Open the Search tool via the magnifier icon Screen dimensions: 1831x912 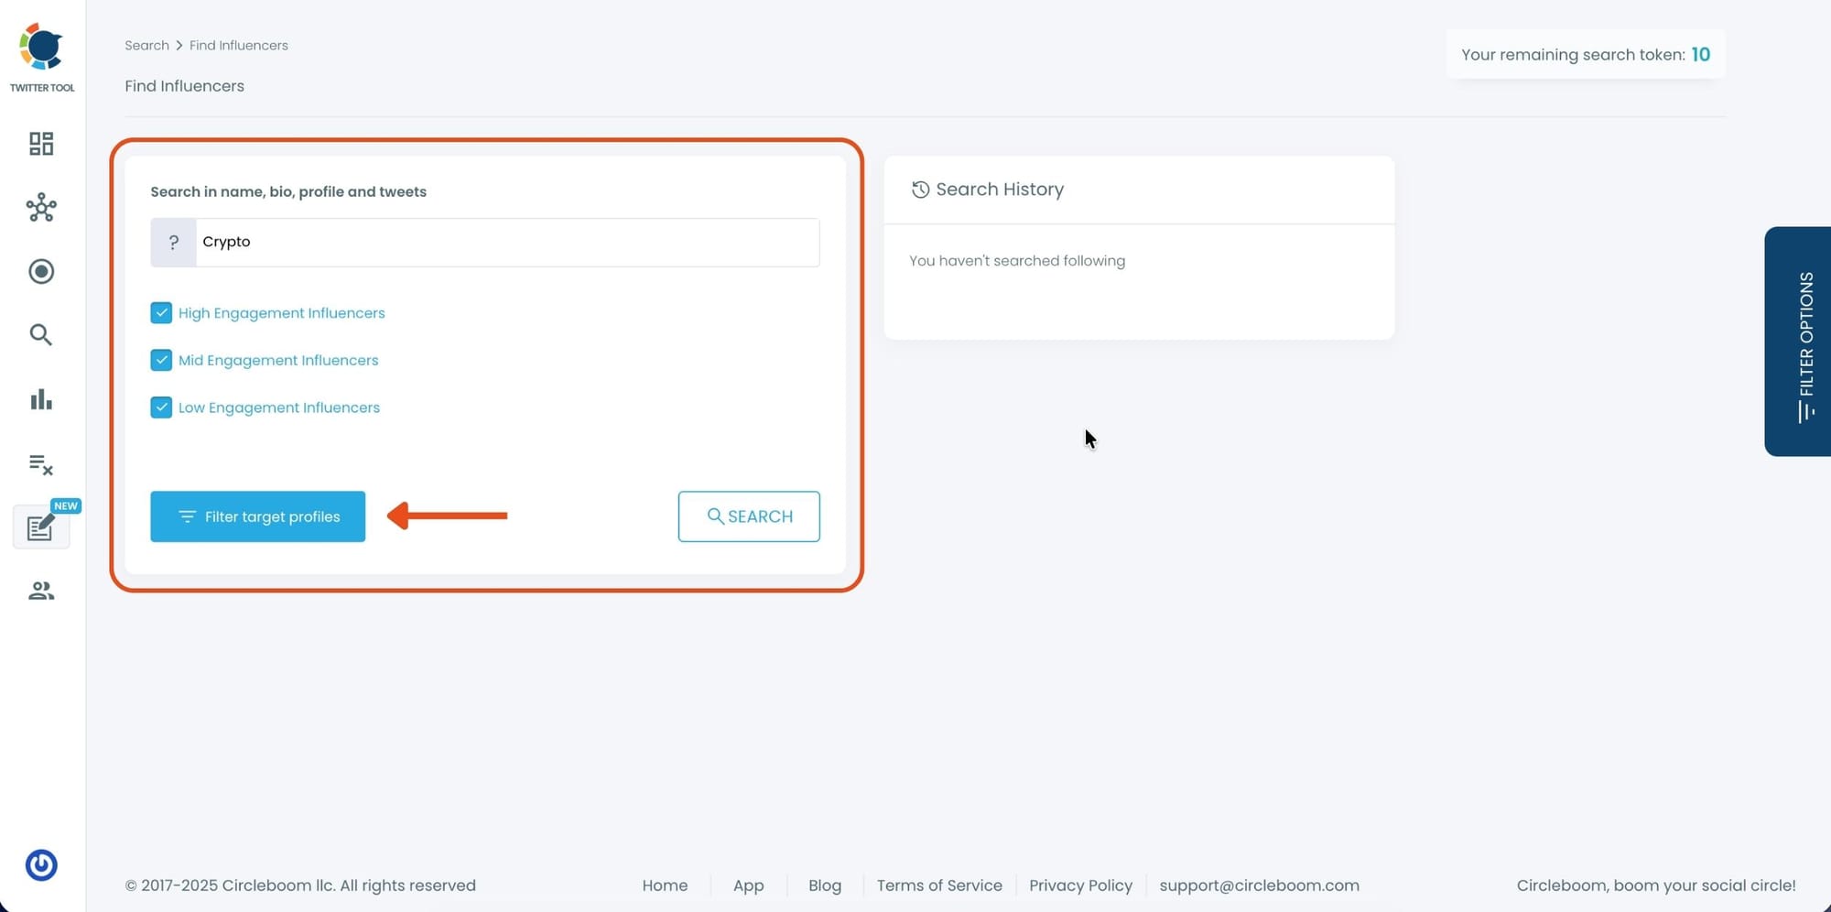(x=40, y=335)
